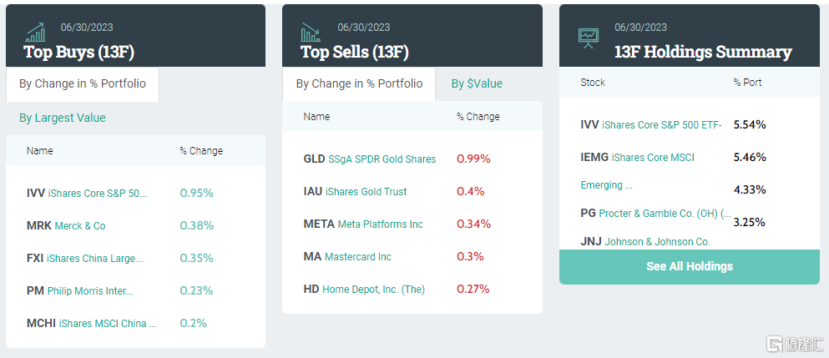Click the Top Sells declining chart icon
Image resolution: width=829 pixels, height=358 pixels.
311,33
